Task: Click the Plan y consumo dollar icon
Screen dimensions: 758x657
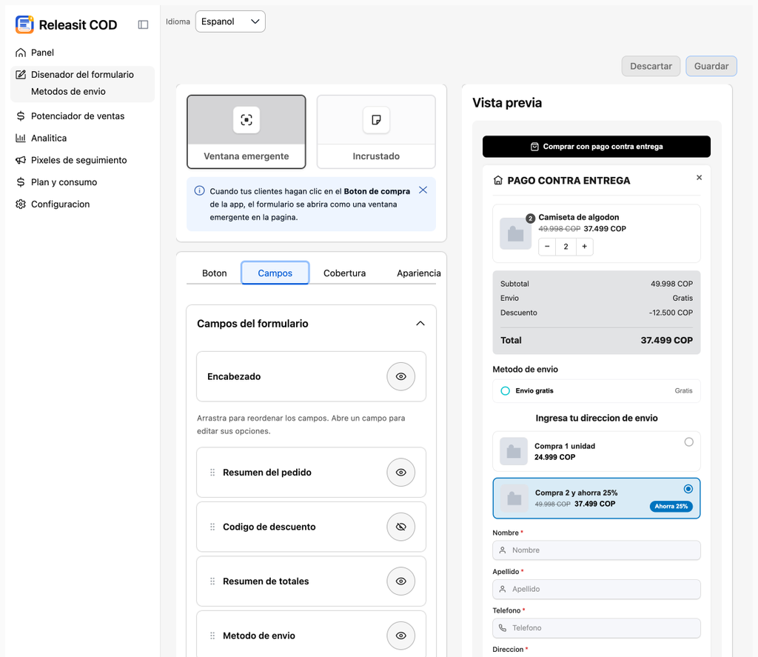Action: point(20,182)
